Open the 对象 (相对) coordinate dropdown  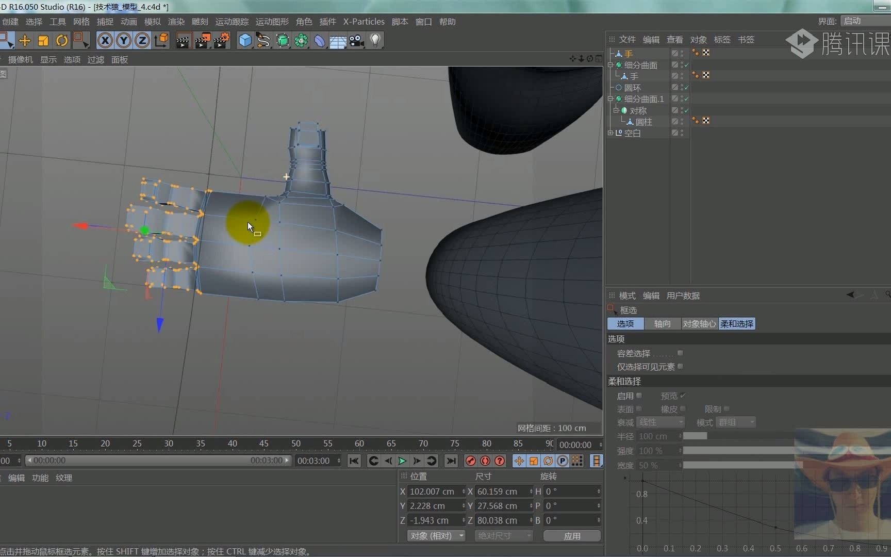tap(436, 536)
